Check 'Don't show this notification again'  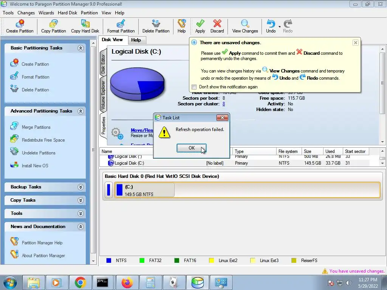194,87
